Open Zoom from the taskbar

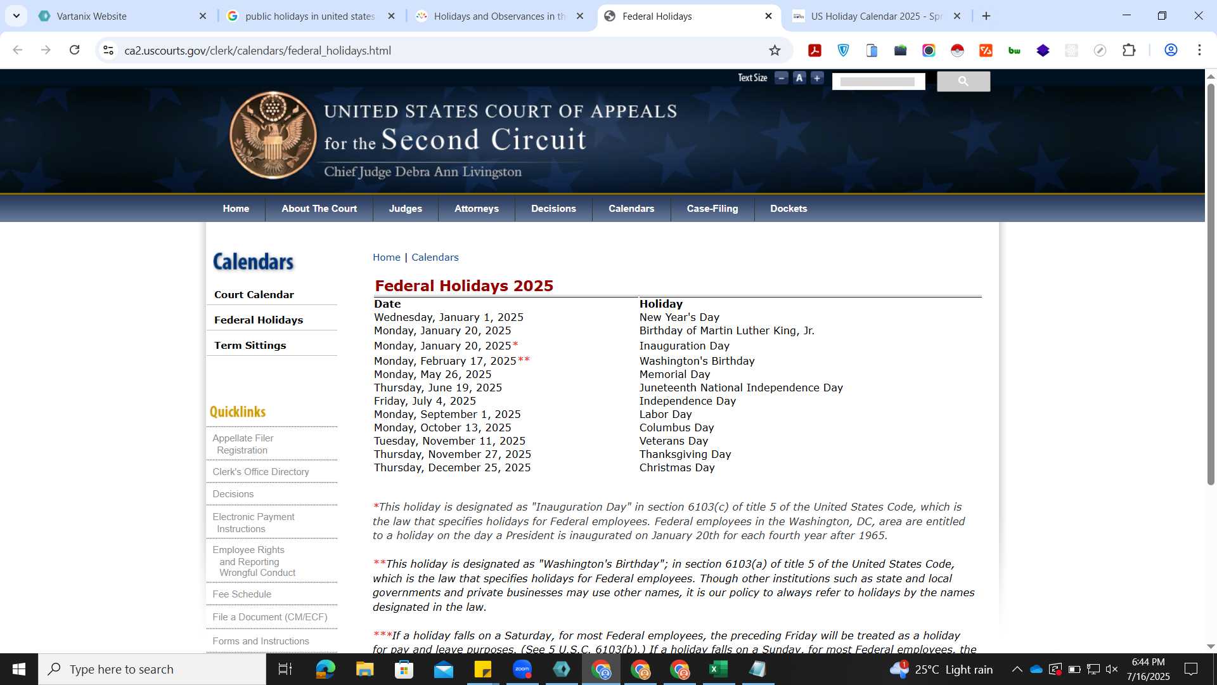pos(522,669)
